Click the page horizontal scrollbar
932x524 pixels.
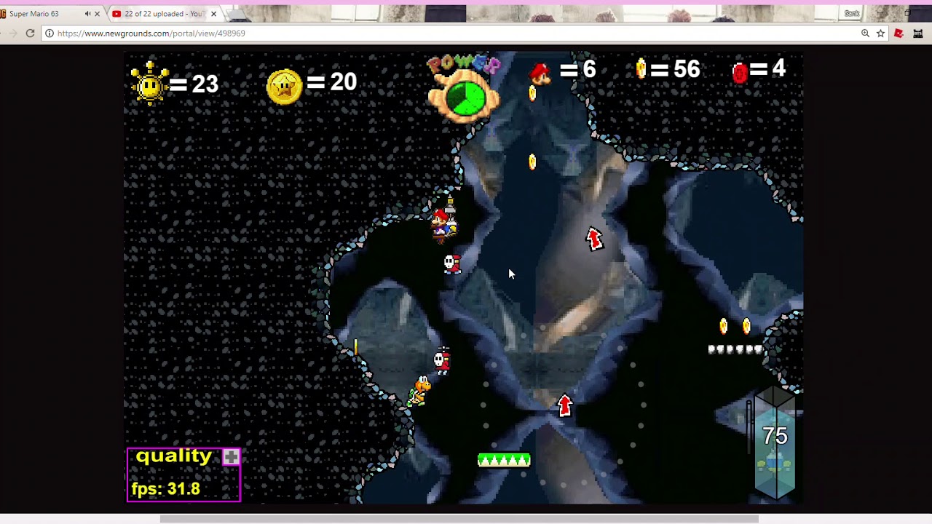(x=459, y=519)
